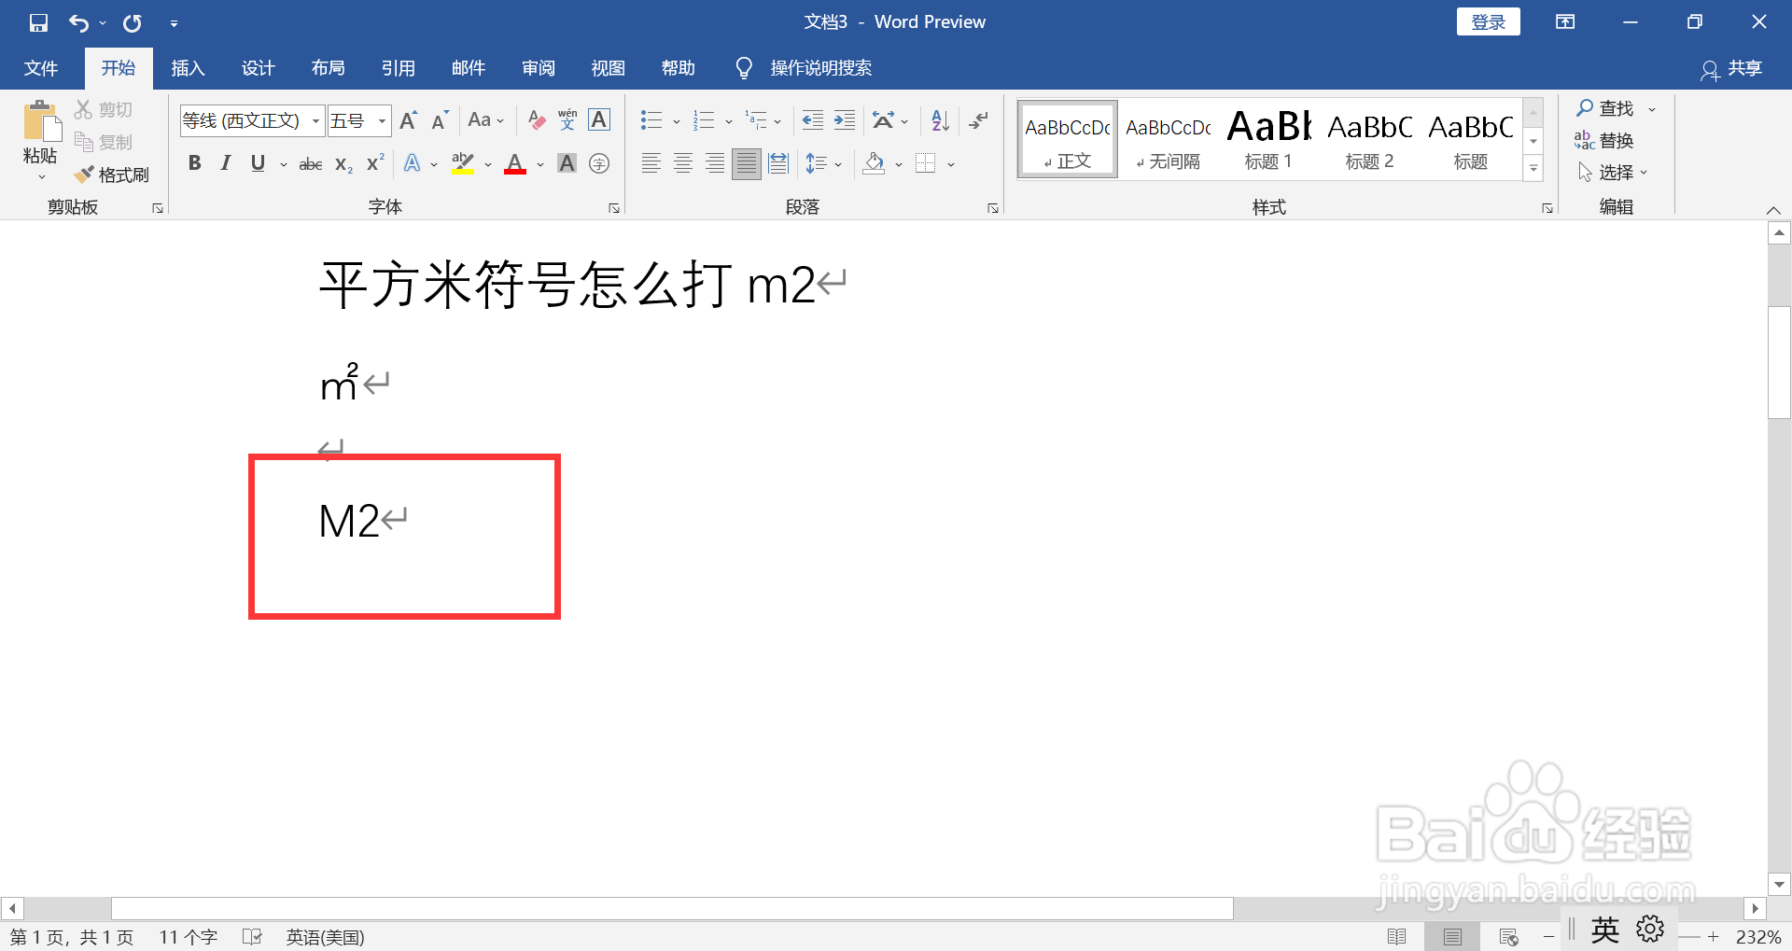Open the font size dropdown
Screen dimensions: 1792x951
pyautogui.click(x=381, y=120)
